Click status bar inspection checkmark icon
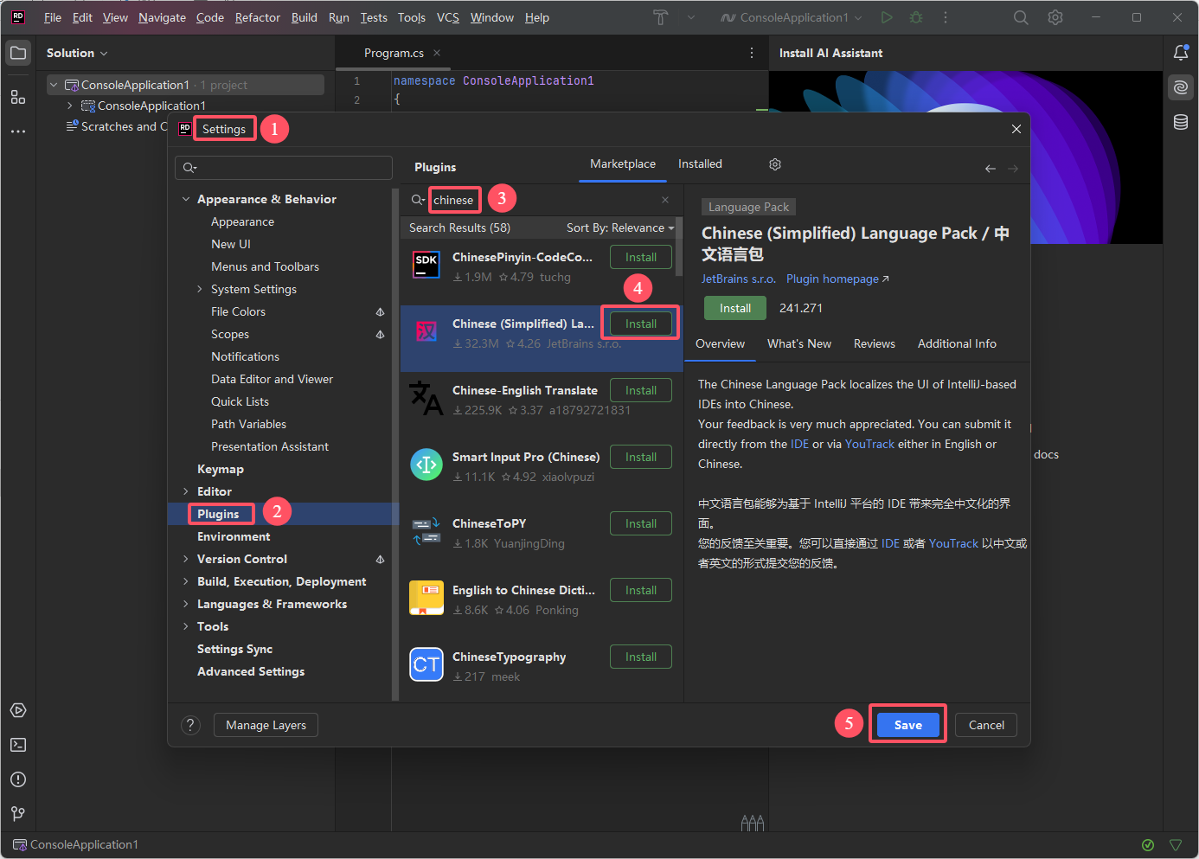 click(1148, 845)
